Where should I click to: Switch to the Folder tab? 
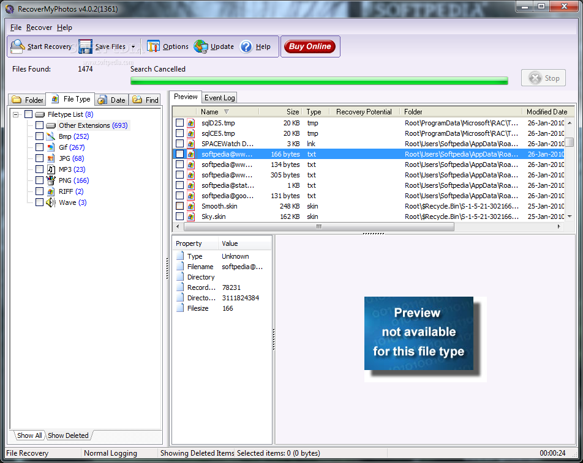coord(27,100)
